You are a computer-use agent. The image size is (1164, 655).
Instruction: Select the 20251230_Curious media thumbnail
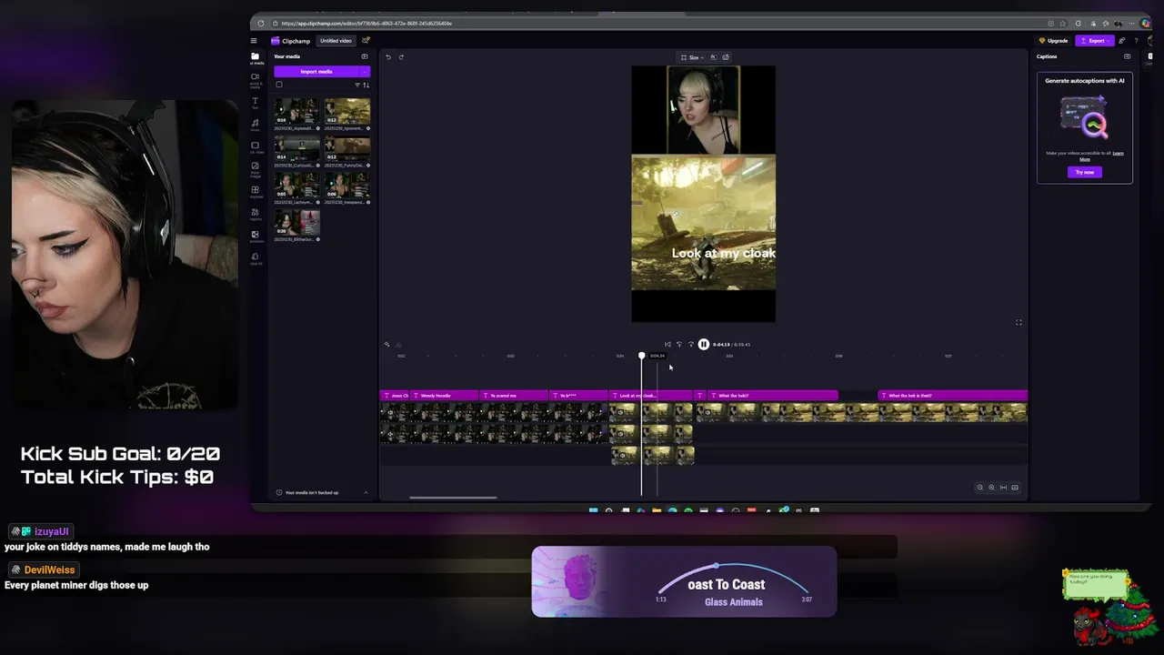(x=297, y=148)
